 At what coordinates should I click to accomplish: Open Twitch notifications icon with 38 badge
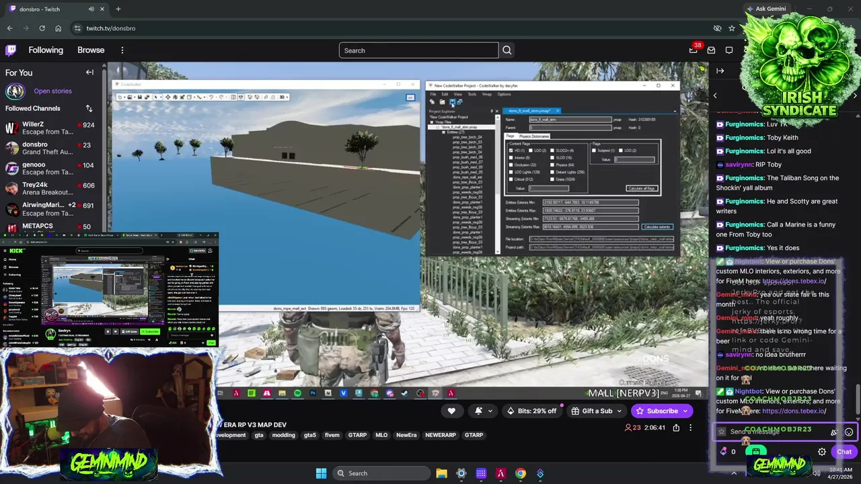pyautogui.click(x=694, y=50)
